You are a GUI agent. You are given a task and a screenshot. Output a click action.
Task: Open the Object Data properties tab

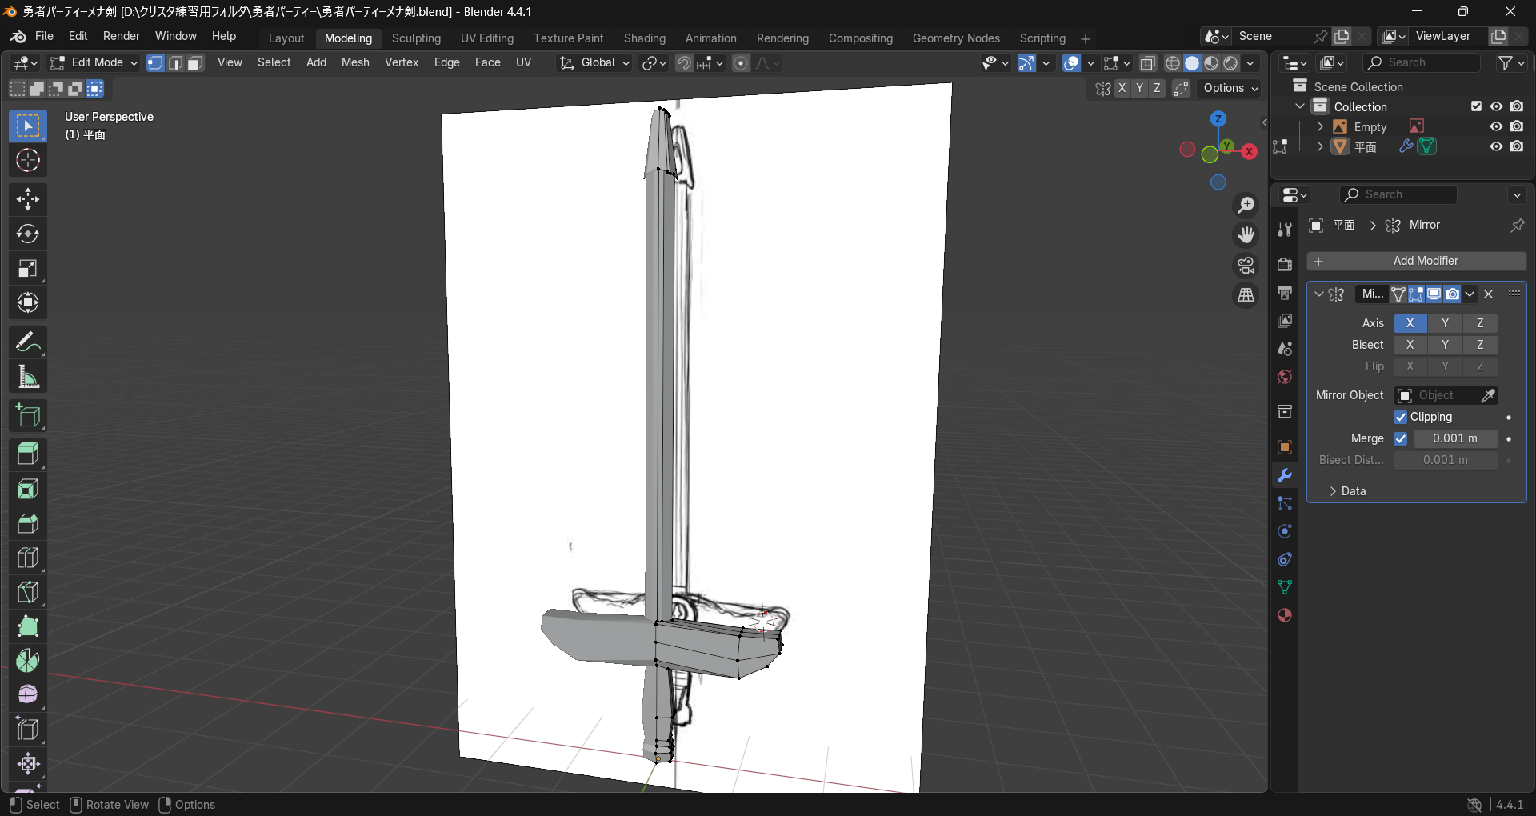[x=1285, y=587]
